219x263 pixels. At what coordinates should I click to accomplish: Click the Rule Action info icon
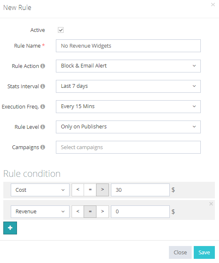point(43,66)
